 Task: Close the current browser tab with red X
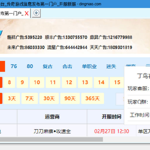tap(27, 13)
